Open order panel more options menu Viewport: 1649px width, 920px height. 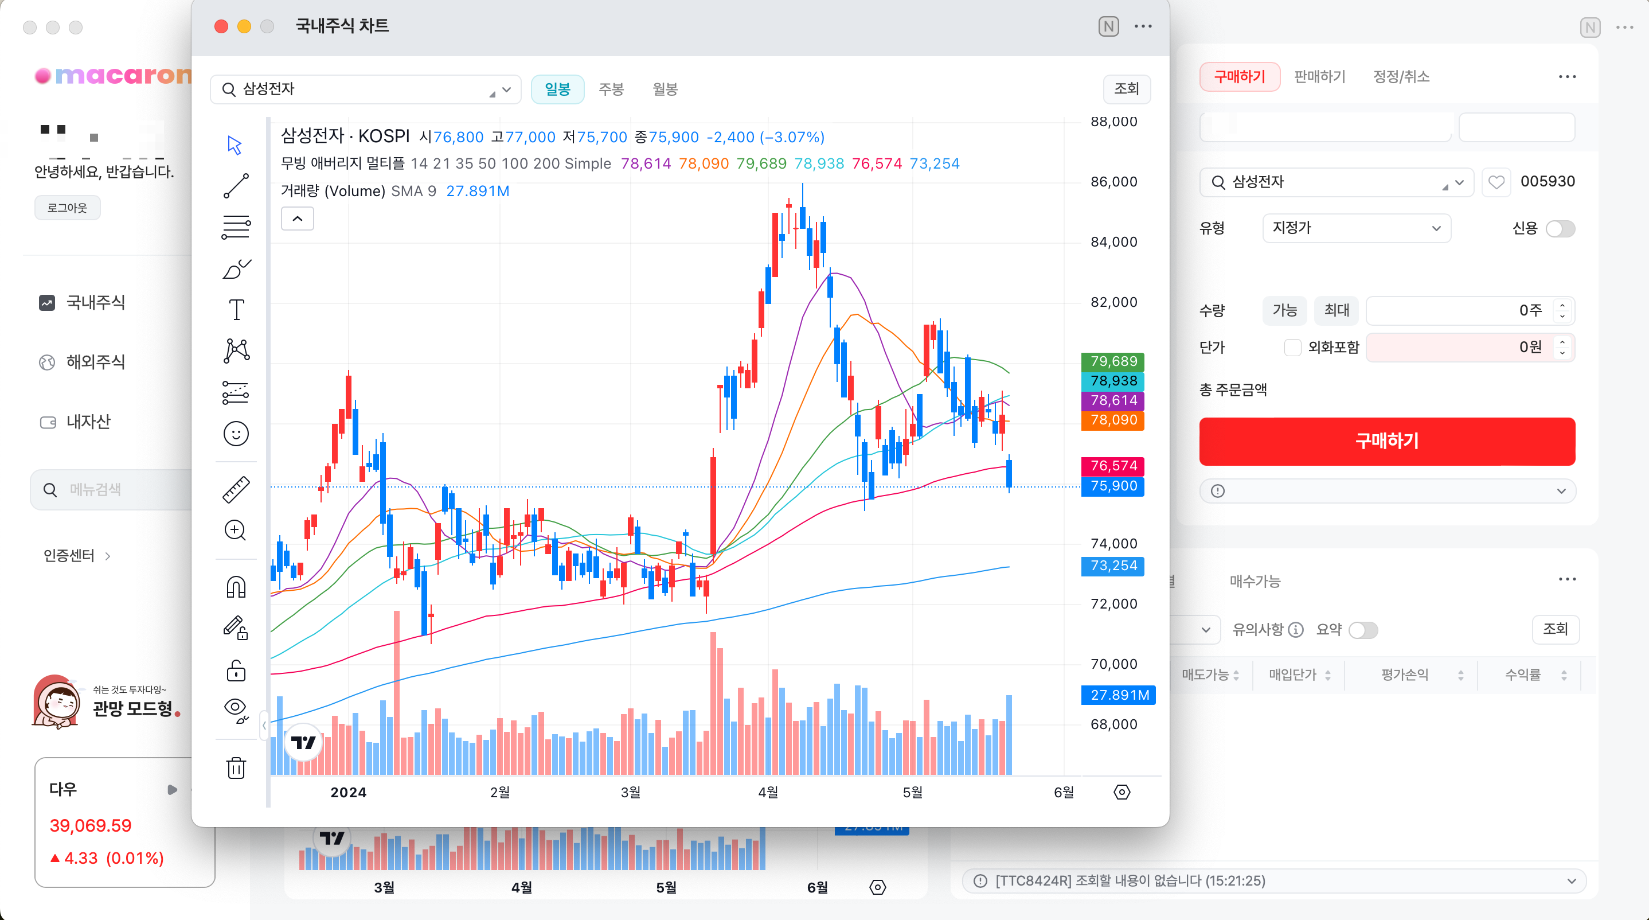[1567, 77]
